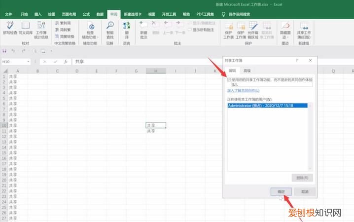
Task: Switch to the 视图 View tab
Action: (152, 14)
